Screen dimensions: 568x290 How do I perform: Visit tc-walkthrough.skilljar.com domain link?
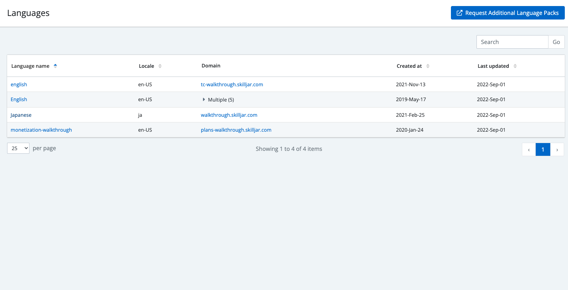(x=232, y=84)
